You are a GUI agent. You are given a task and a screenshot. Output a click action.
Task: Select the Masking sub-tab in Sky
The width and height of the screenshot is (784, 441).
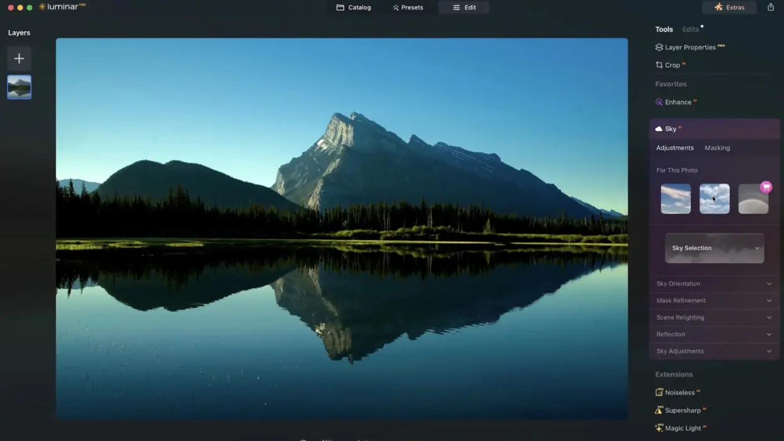click(717, 148)
